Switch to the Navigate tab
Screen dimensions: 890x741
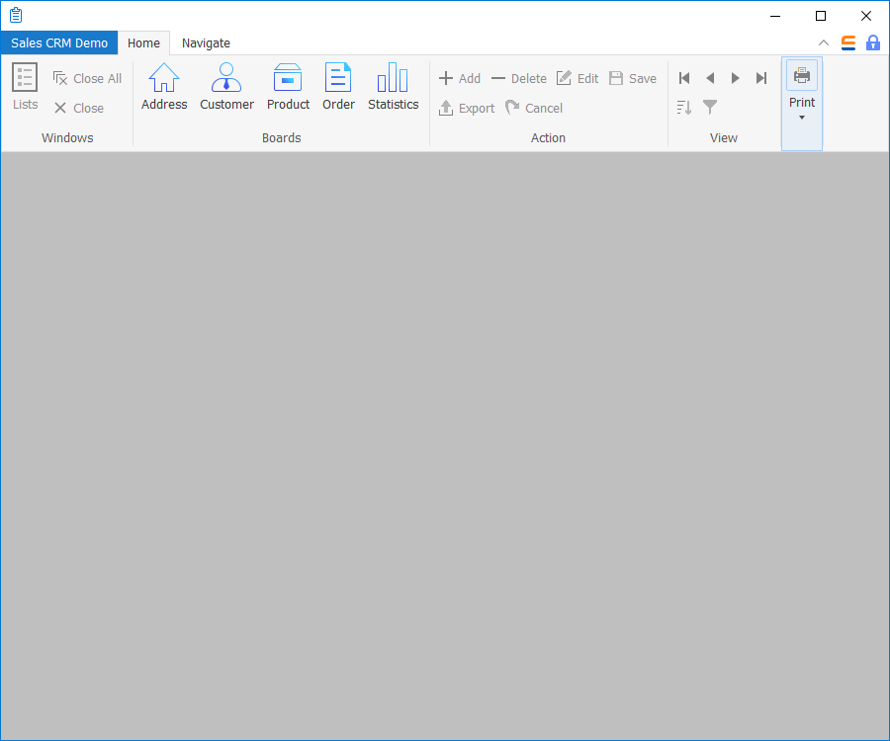(206, 43)
